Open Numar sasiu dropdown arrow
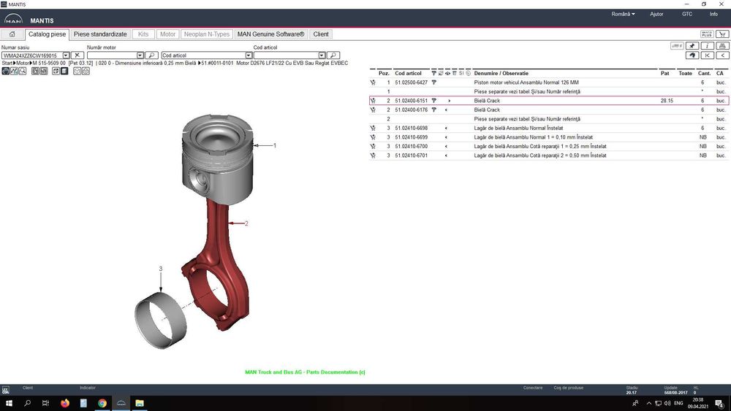 66,55
